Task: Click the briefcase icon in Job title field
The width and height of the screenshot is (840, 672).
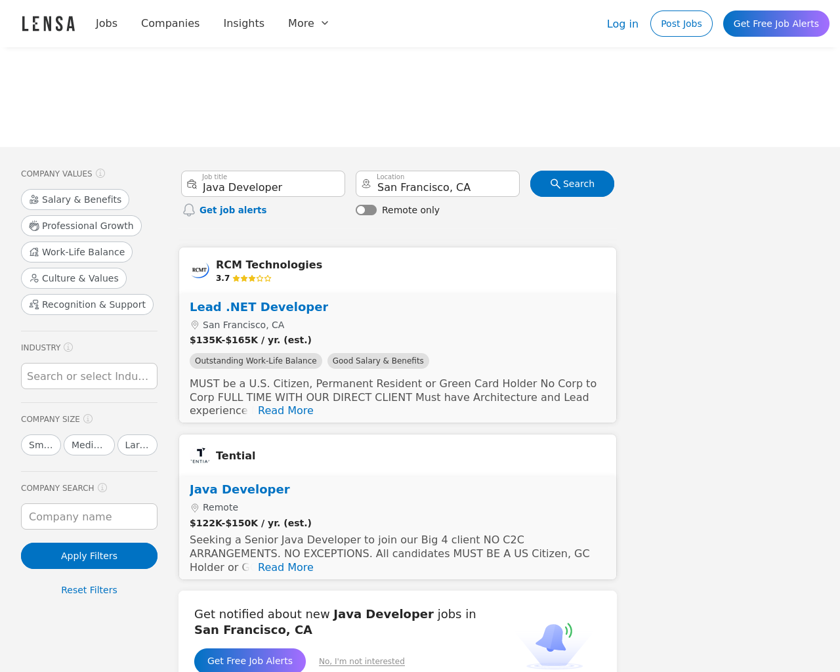Action: [x=192, y=184]
